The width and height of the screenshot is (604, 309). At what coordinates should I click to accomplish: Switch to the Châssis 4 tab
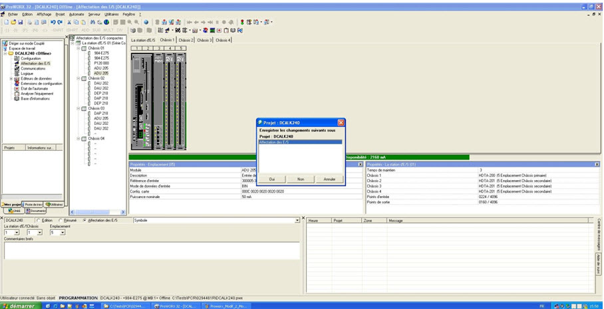pyautogui.click(x=223, y=40)
